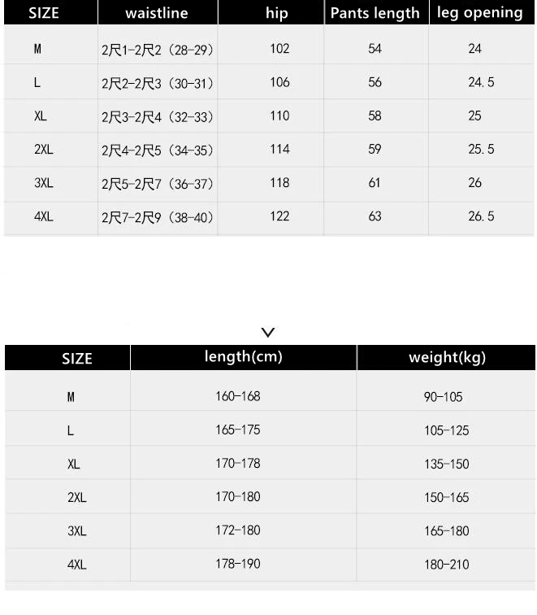The height and width of the screenshot is (615, 537).
Task: Click the length range 165-175
Action: pos(238,430)
